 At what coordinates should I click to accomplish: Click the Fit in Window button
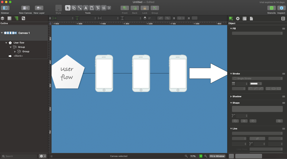point(217,156)
